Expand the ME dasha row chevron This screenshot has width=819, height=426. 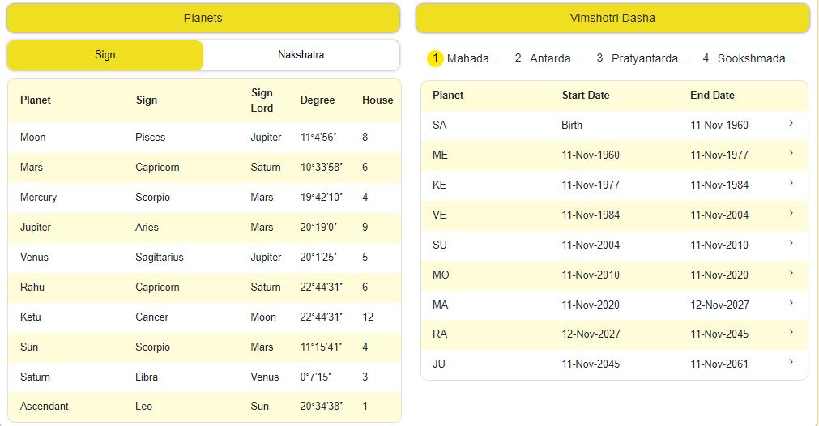point(791,153)
